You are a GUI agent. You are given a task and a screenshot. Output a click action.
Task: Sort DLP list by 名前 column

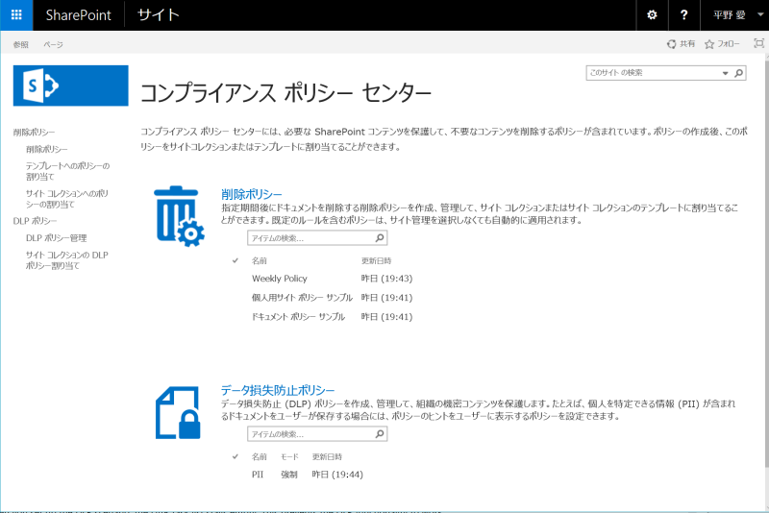pos(259,456)
